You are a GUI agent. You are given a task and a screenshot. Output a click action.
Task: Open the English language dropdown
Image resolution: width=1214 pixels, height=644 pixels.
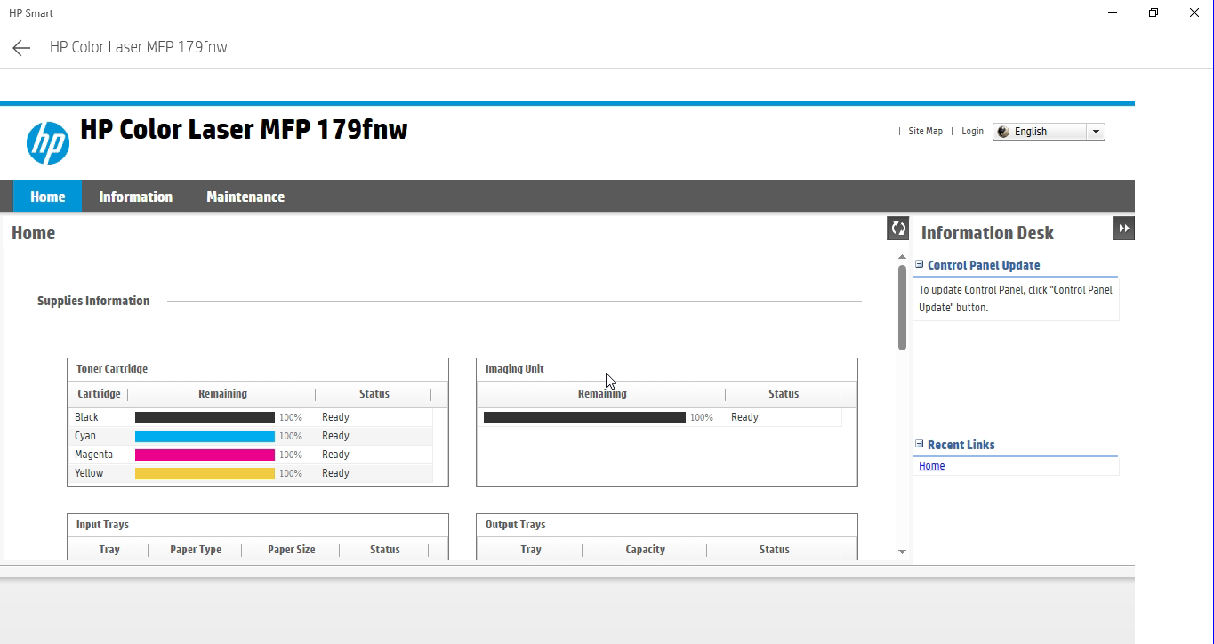[1096, 132]
